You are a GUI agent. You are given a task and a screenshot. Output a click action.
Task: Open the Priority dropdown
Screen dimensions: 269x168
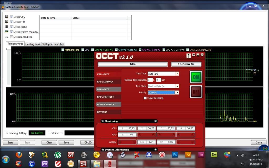[177, 93]
